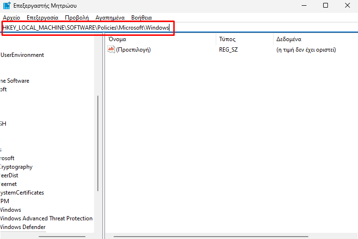Select Windows Advanced Threat Protection key

[x=46, y=218]
